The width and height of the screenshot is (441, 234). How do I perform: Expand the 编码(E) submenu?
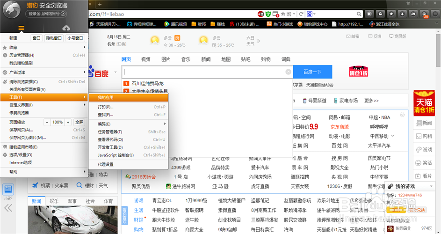point(128,124)
